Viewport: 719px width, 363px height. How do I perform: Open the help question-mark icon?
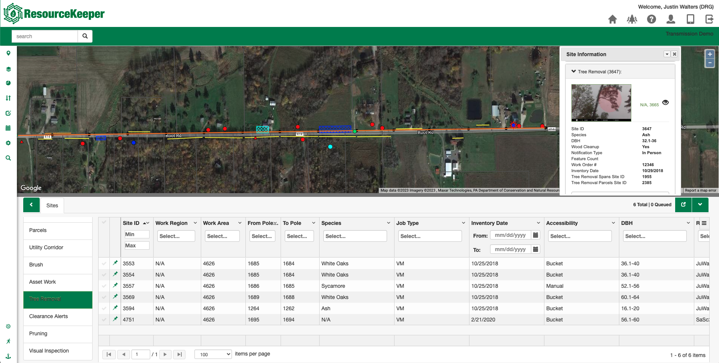tap(652, 19)
